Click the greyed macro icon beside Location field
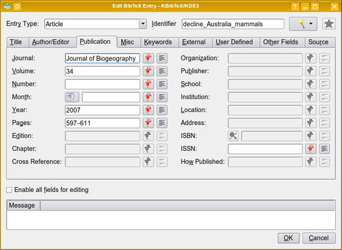This screenshot has width=342, height=250. pyautogui.click(x=311, y=110)
